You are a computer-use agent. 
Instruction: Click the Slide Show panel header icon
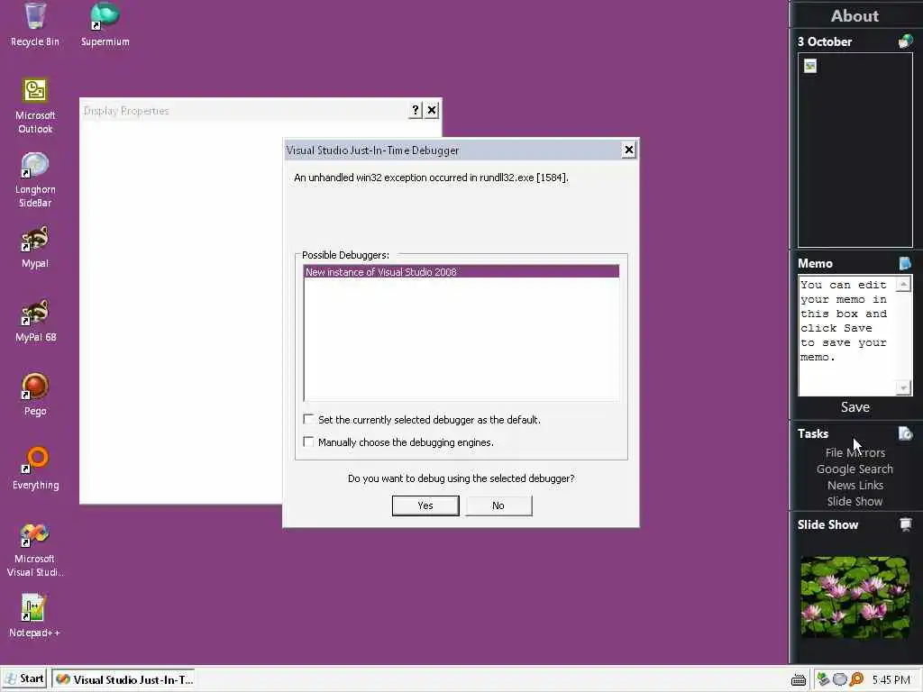coord(905,524)
